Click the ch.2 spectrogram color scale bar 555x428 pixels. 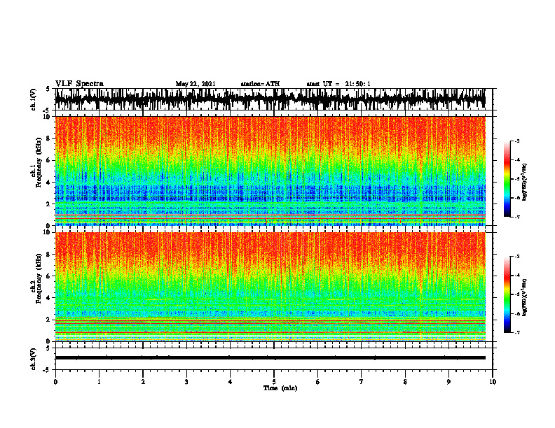[507, 294]
